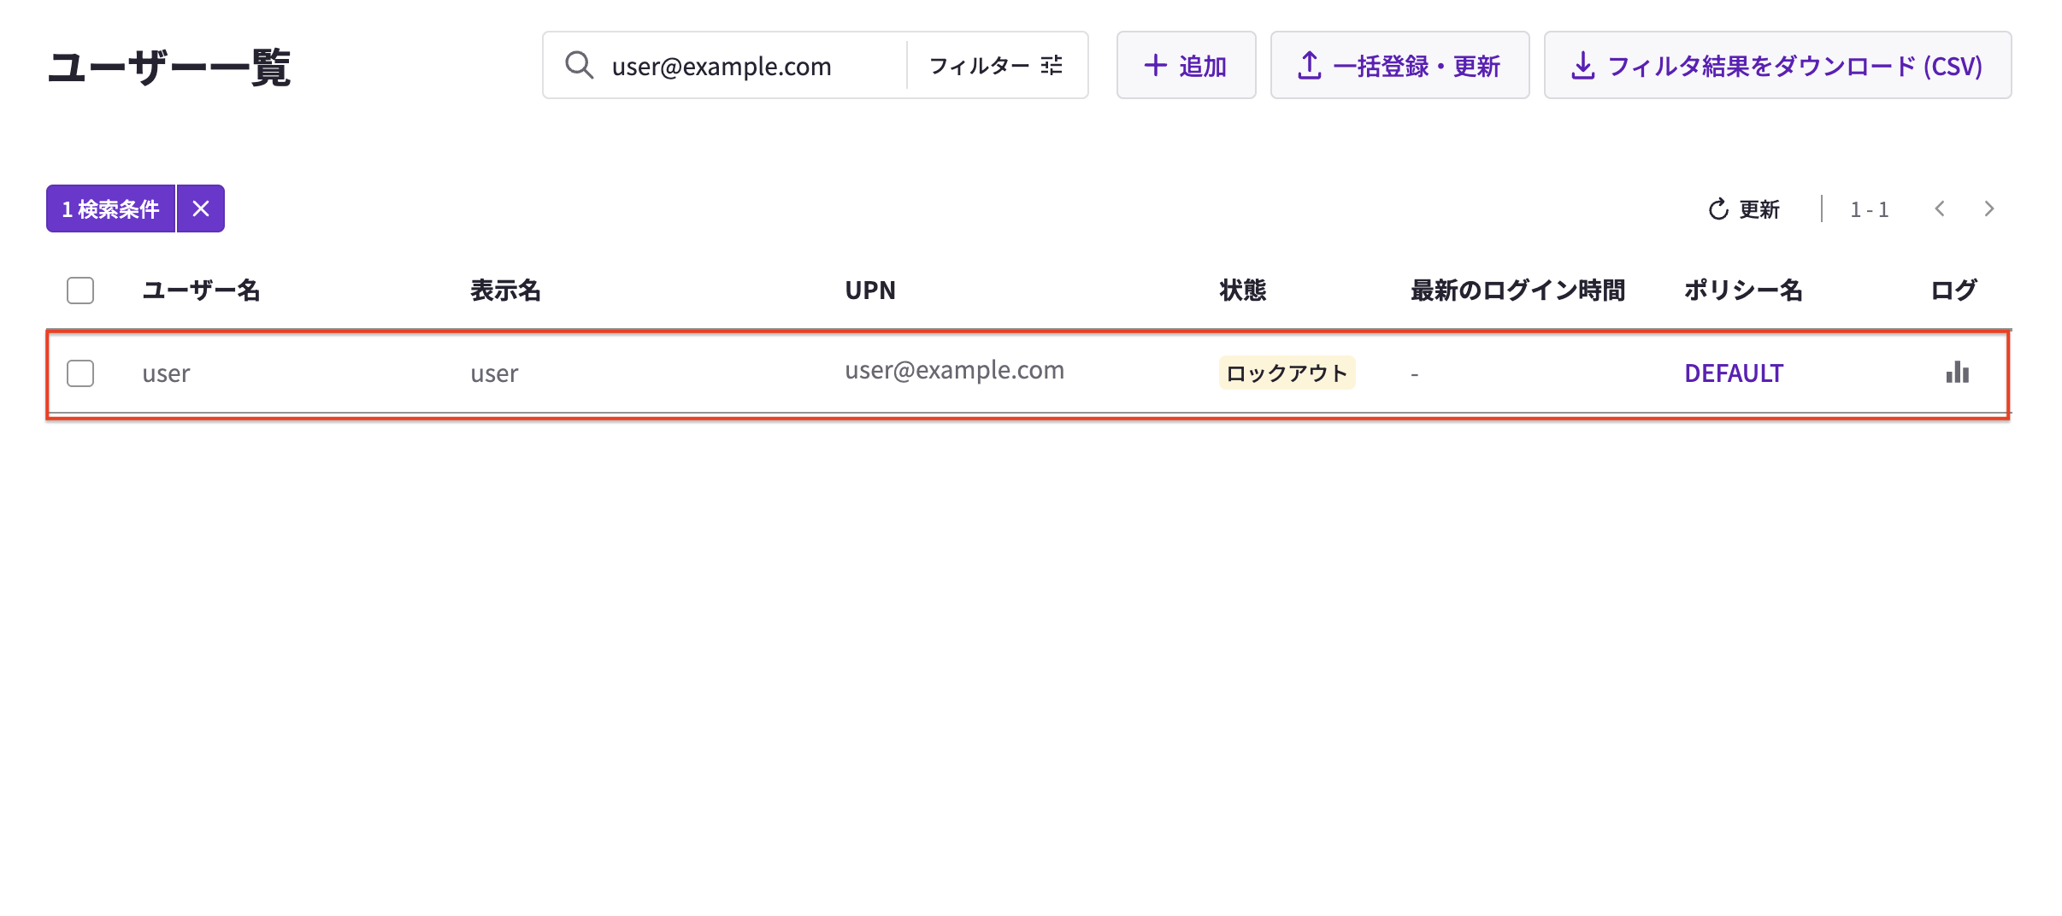Open the filter settings icon next to フィルター
The width and height of the screenshot is (2062, 916).
pos(1055,65)
